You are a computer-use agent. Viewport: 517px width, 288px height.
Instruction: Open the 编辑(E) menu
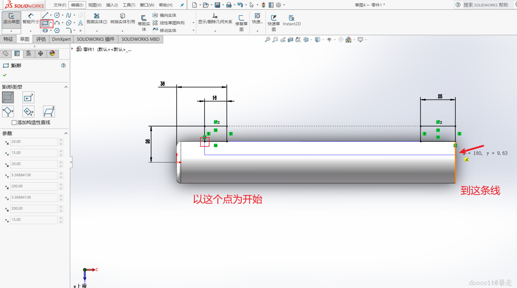coord(77,5)
